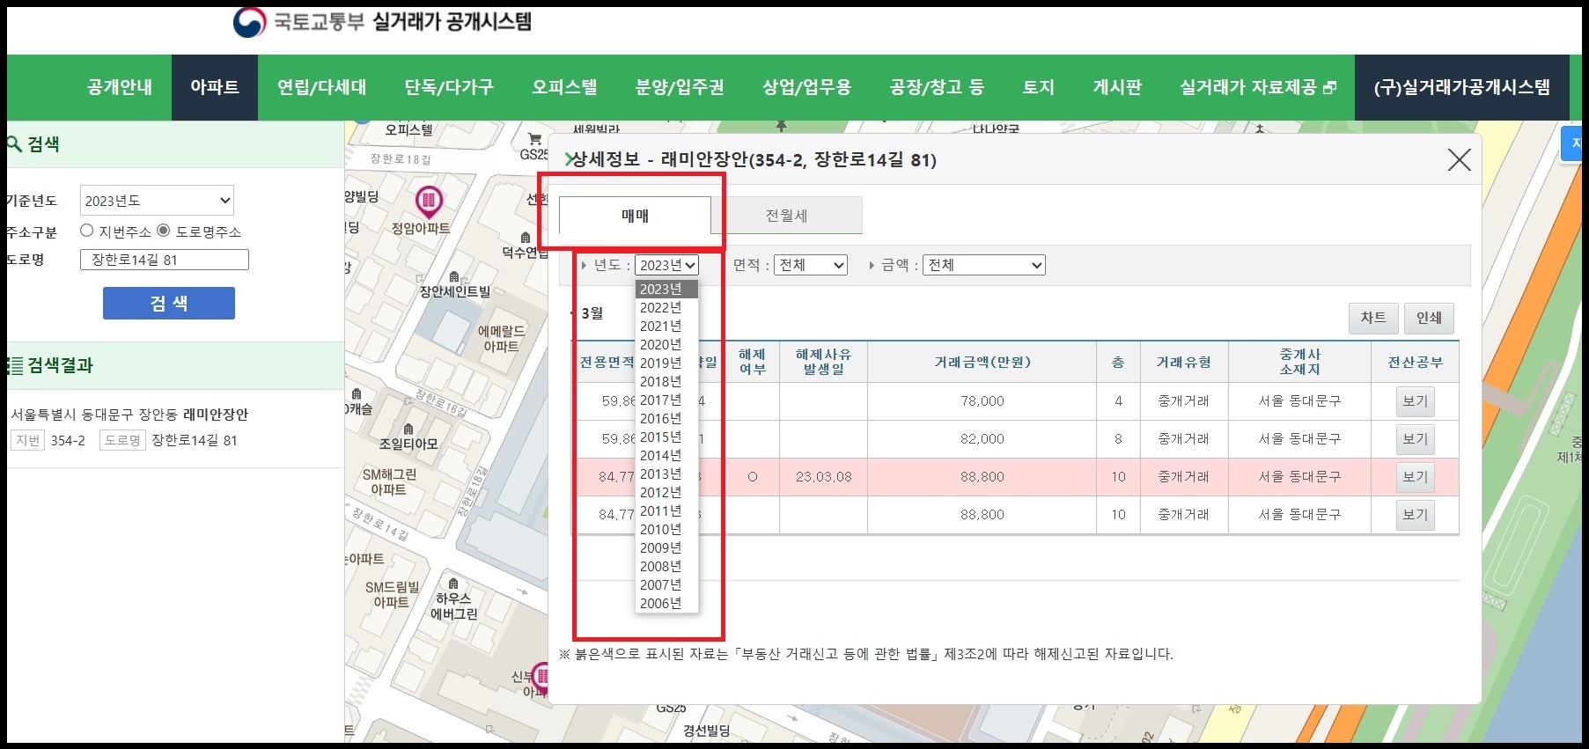The height and width of the screenshot is (749, 1589).
Task: Open 기준년도 2023년도 dropdown
Action: coord(157,201)
